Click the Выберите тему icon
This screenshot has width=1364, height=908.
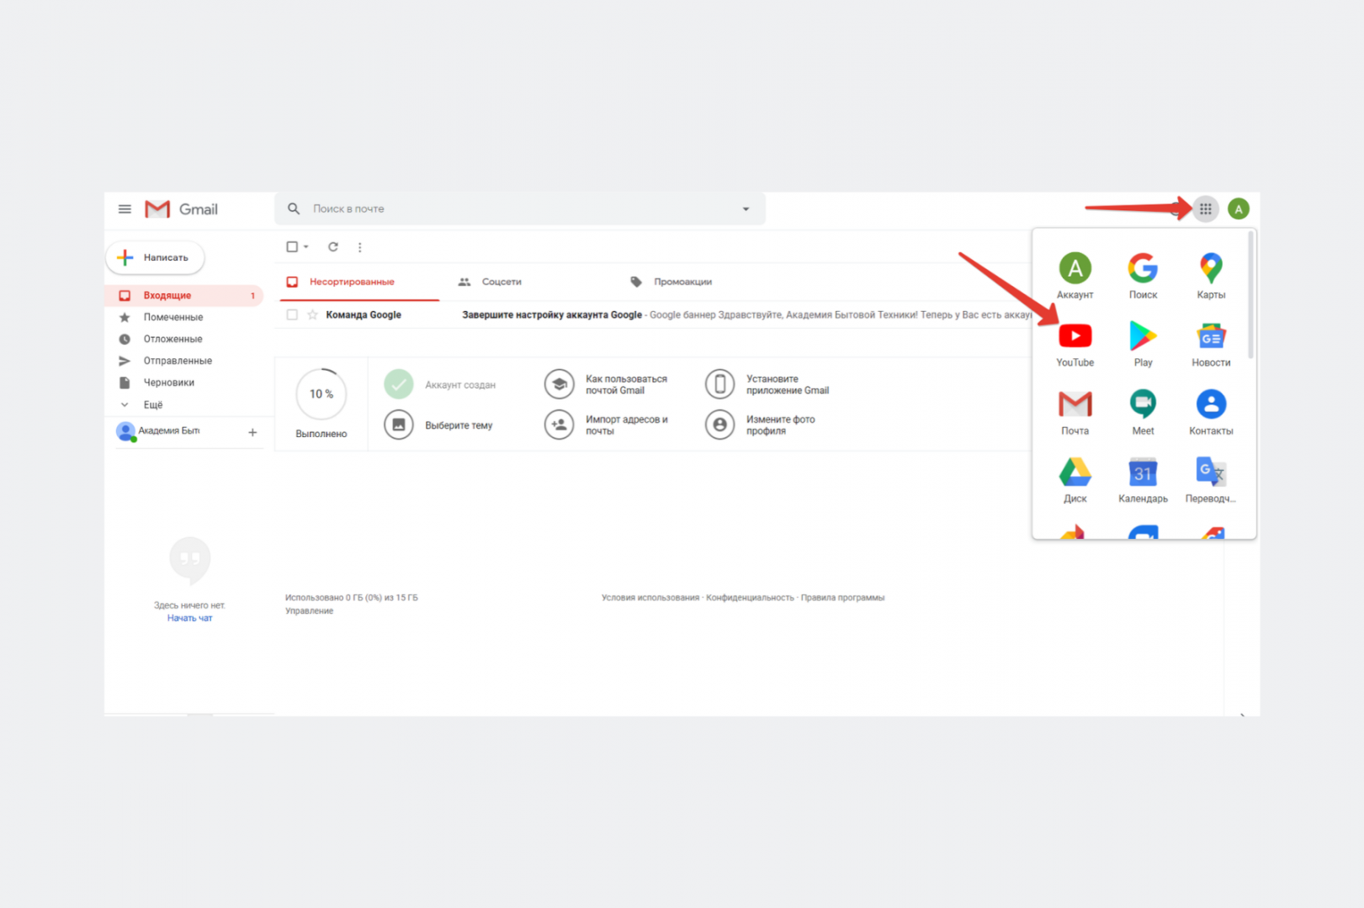point(399,425)
